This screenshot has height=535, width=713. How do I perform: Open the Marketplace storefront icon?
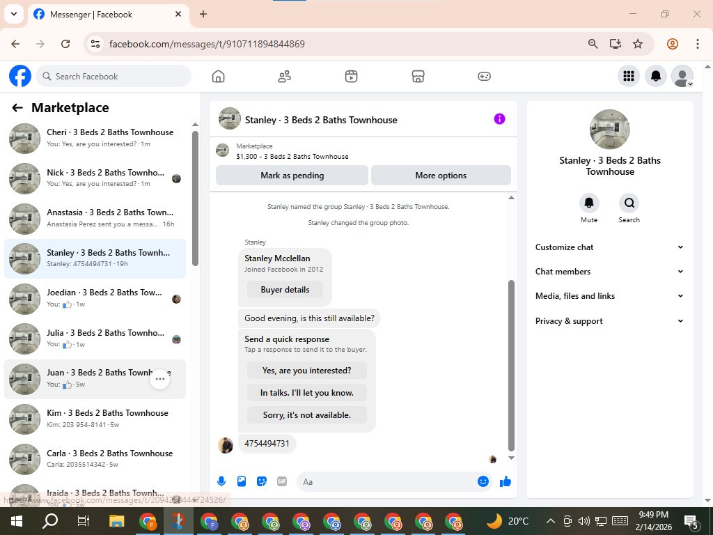pos(418,77)
